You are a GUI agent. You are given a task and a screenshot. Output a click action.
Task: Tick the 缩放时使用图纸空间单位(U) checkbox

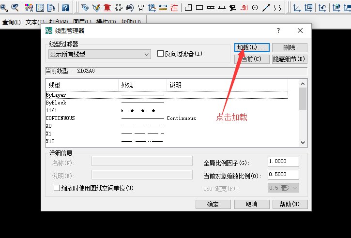click(57, 188)
